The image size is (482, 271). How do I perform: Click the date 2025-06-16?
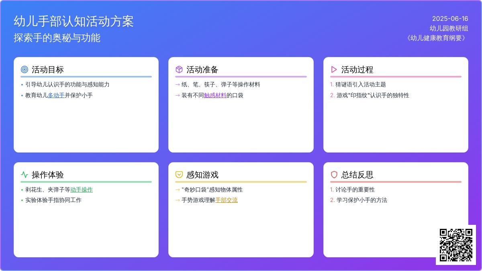(450, 18)
